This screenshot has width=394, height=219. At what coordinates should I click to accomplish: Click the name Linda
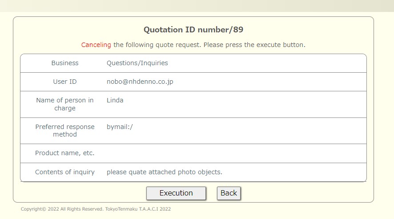(x=115, y=100)
